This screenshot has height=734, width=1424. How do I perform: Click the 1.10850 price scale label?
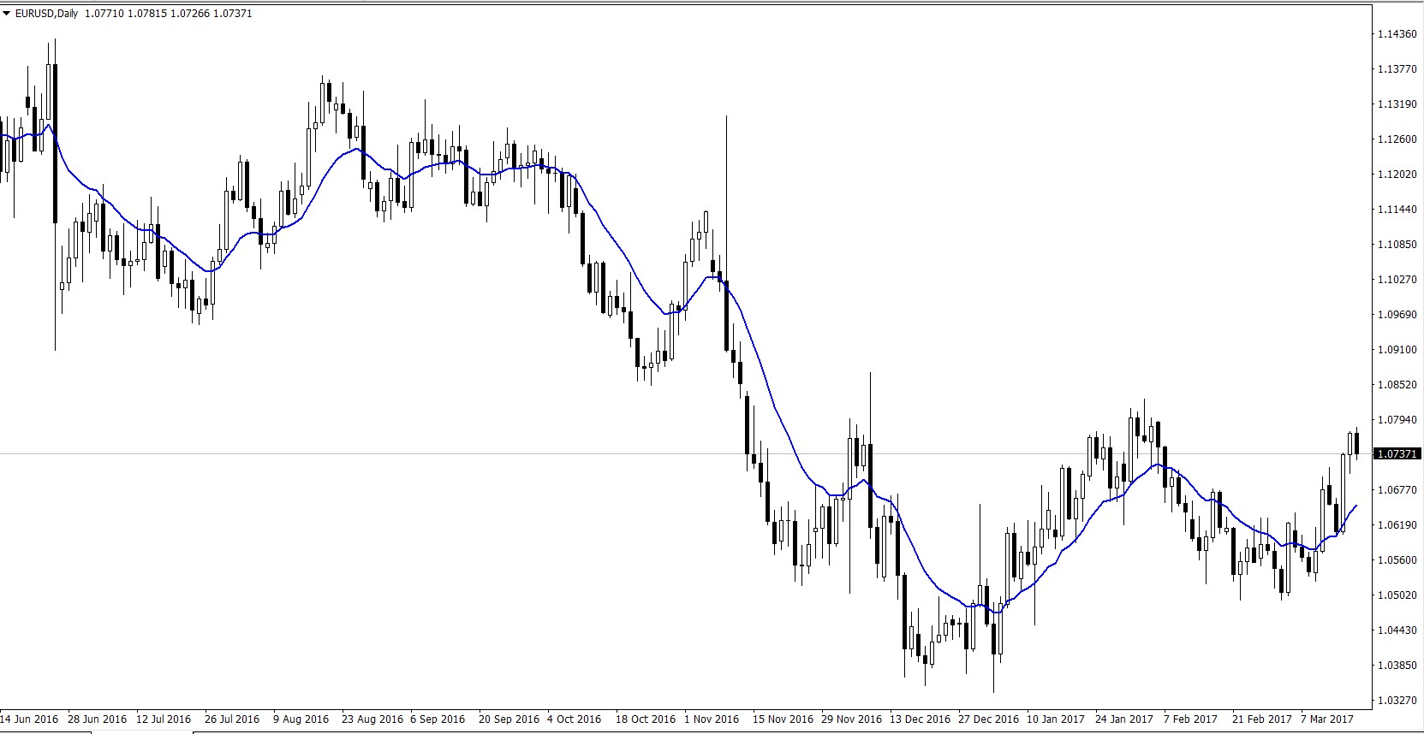pos(1396,245)
